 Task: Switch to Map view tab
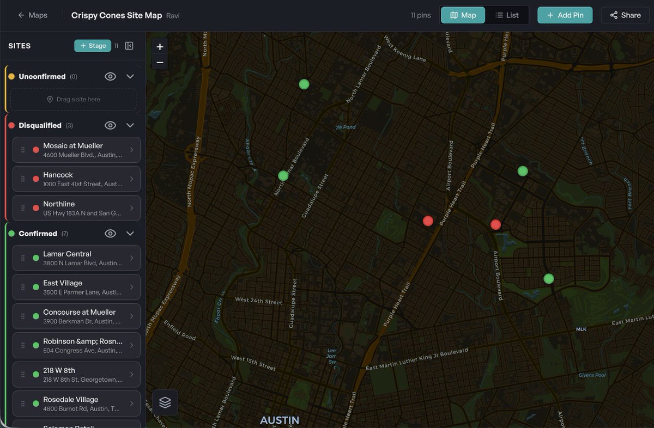pos(463,15)
